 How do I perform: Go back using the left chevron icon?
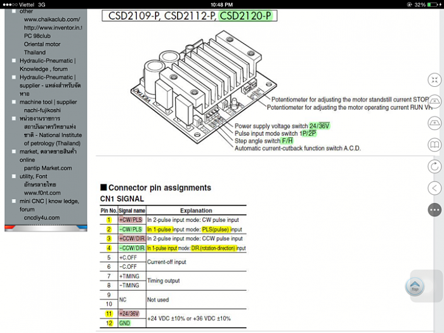[434, 188]
